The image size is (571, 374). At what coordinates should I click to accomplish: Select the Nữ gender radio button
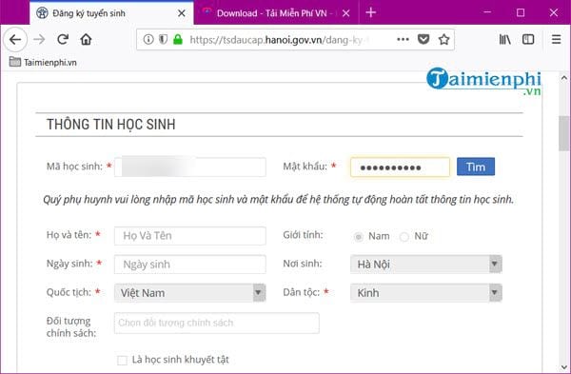pos(404,237)
